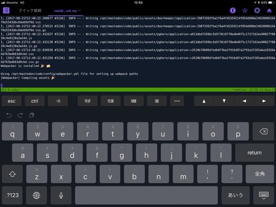Open more keys with the ellipsis button
The image size is (276, 207).
tap(177, 101)
